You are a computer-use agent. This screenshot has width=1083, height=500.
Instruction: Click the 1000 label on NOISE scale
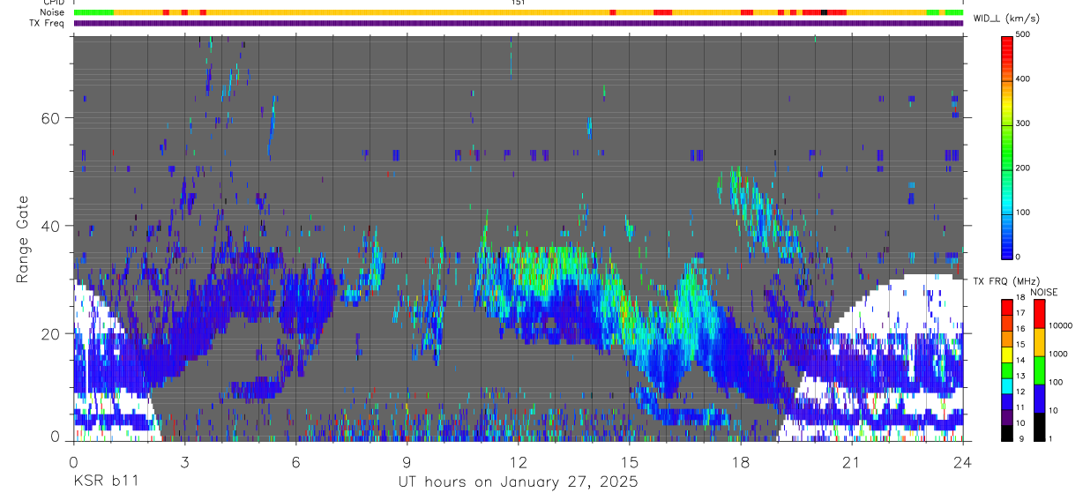point(1059,354)
